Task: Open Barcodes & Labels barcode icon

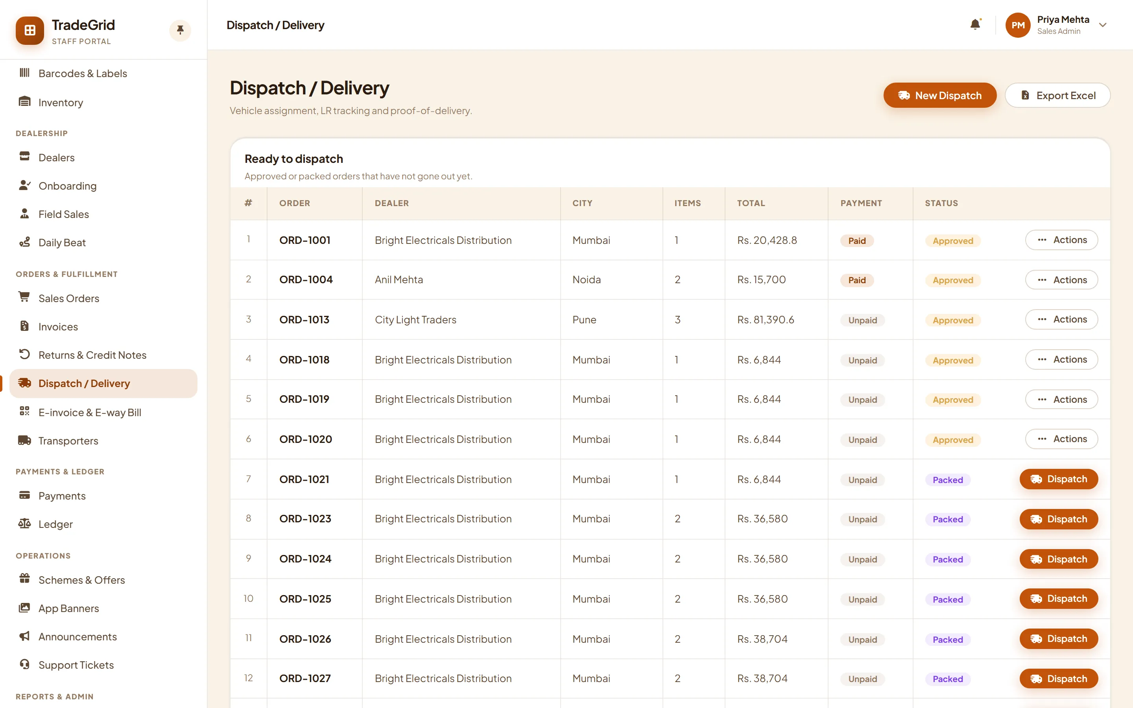Action: click(24, 73)
